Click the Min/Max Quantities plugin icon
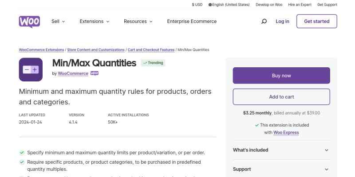This screenshot has height=177, width=355. 31,69
